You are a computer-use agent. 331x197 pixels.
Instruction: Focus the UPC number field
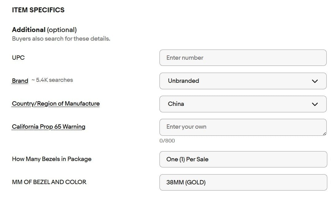[243, 58]
